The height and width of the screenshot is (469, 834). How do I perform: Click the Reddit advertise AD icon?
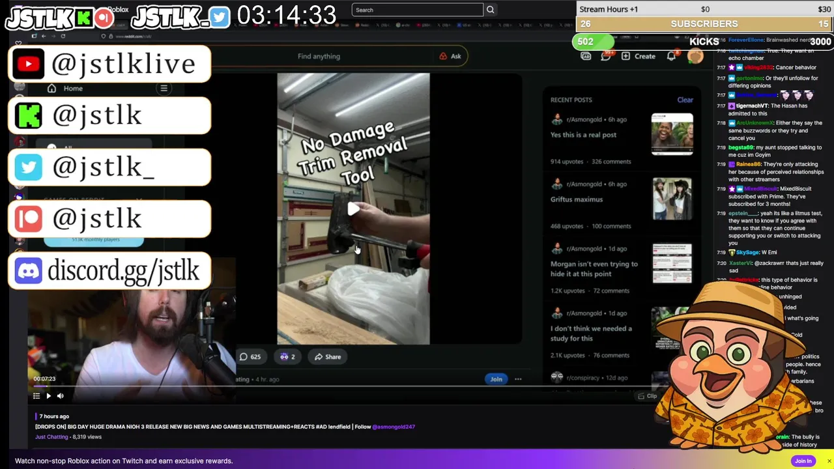586,56
